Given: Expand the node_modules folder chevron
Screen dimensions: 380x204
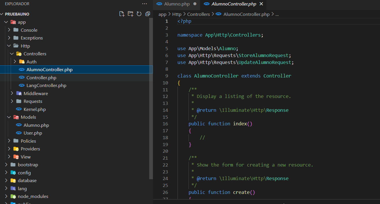Looking at the screenshot, I should [x=6, y=197].
